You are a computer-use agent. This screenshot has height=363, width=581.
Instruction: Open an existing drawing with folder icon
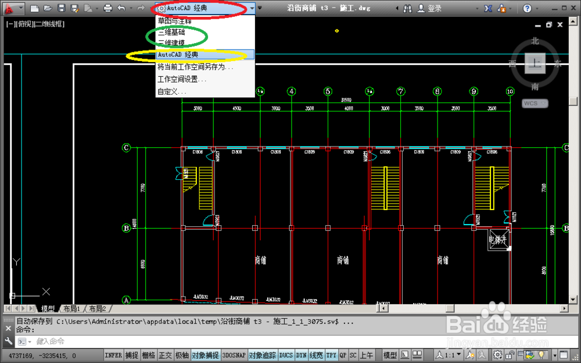pos(48,8)
